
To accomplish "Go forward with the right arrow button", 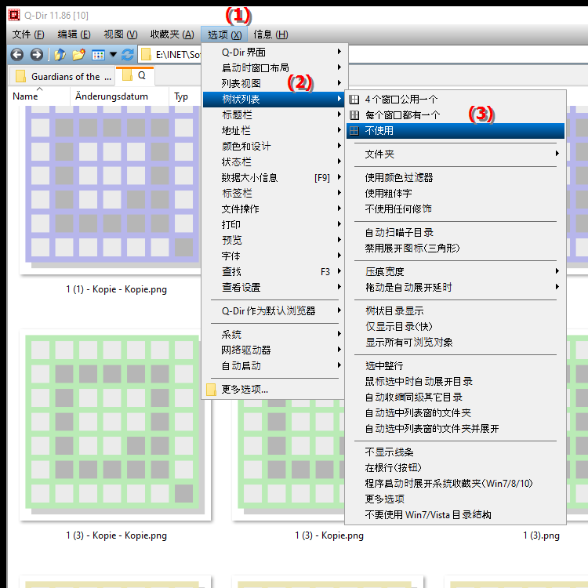I will coord(36,55).
